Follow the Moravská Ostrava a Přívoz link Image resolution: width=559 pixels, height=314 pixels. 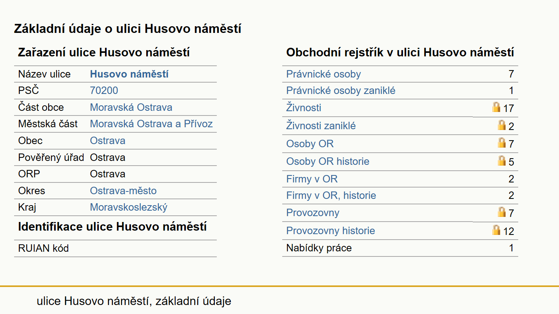tap(151, 124)
